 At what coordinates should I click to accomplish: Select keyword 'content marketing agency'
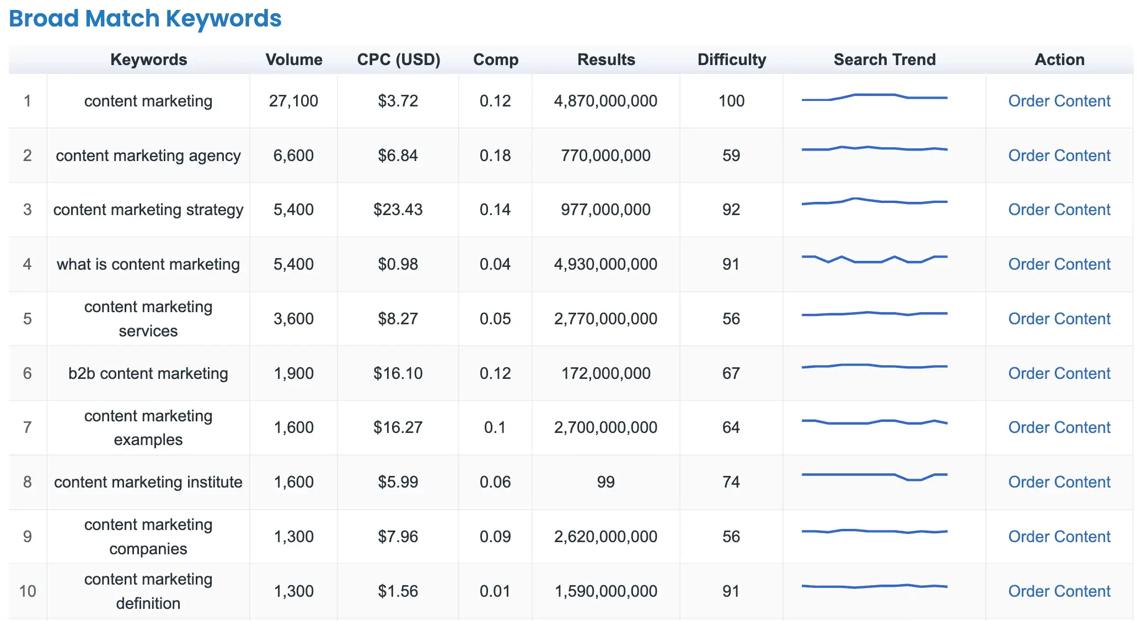pos(148,156)
